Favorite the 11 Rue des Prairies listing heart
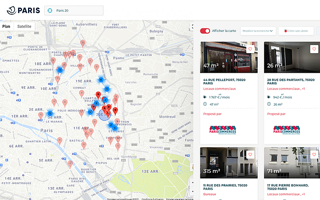Screen dimensions: 320x200 [x=250, y=154]
